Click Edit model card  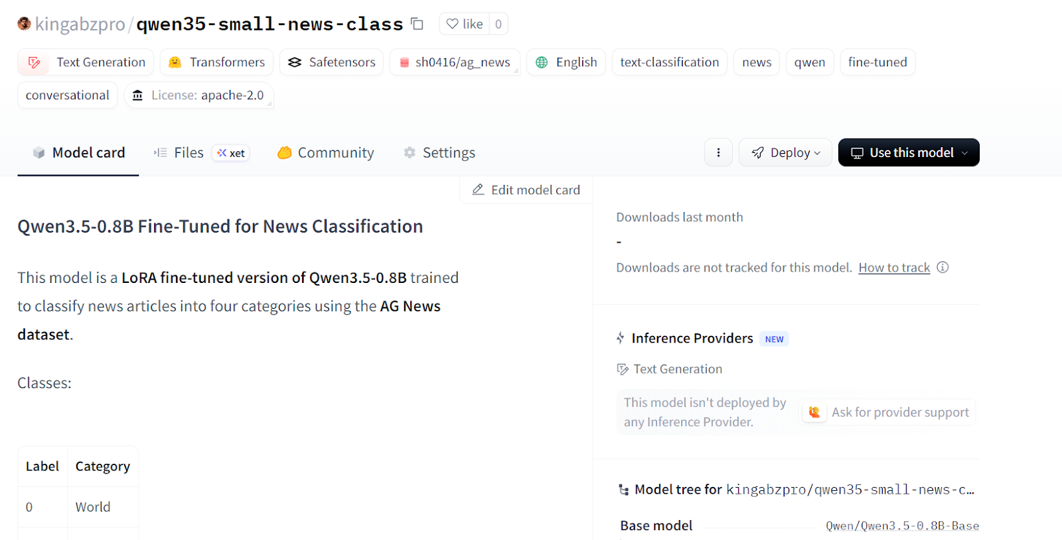coord(526,190)
